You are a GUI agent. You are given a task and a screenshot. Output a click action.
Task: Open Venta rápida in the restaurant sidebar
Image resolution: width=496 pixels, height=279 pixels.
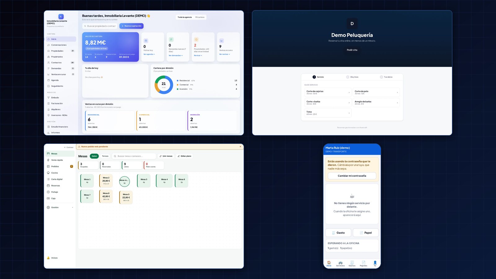[x=60, y=160]
